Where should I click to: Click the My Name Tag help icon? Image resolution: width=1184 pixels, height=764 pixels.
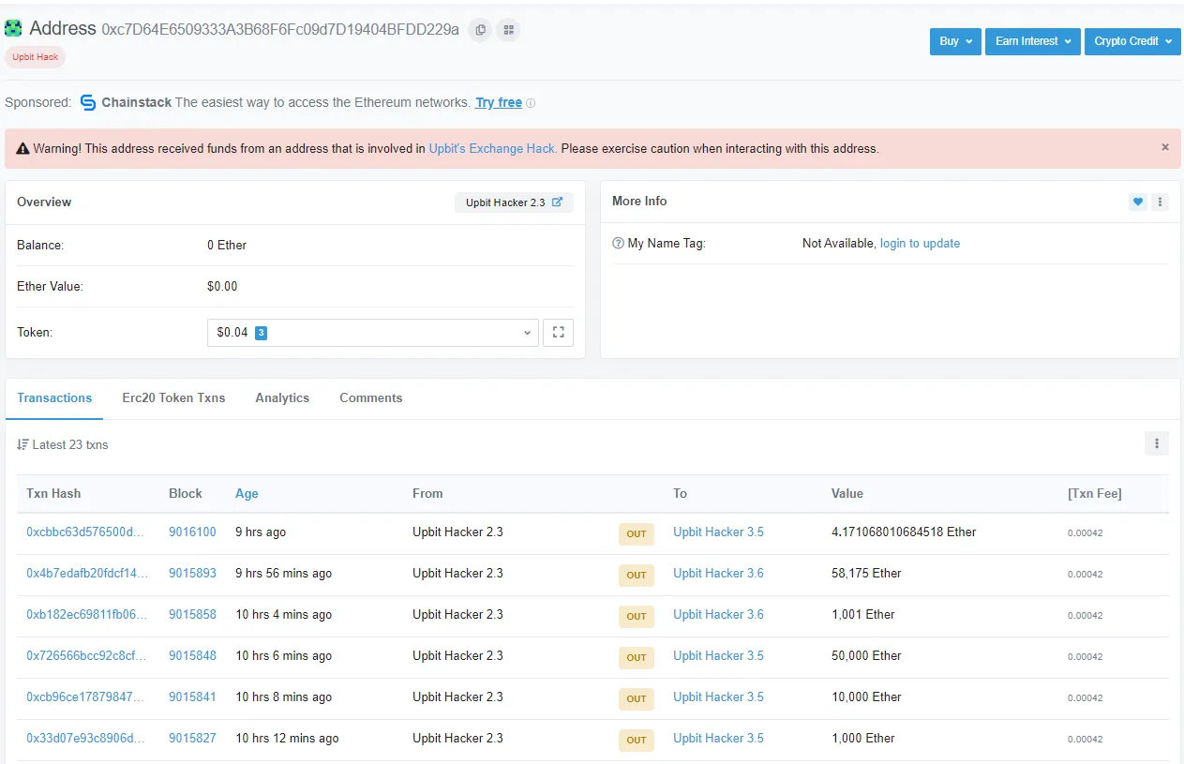tap(618, 244)
